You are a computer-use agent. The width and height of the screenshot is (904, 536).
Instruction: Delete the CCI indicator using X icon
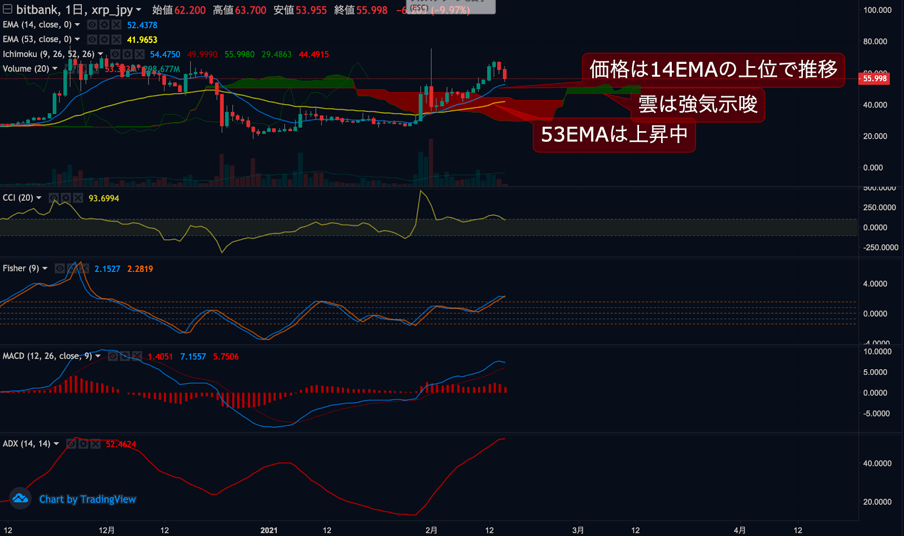coord(78,198)
